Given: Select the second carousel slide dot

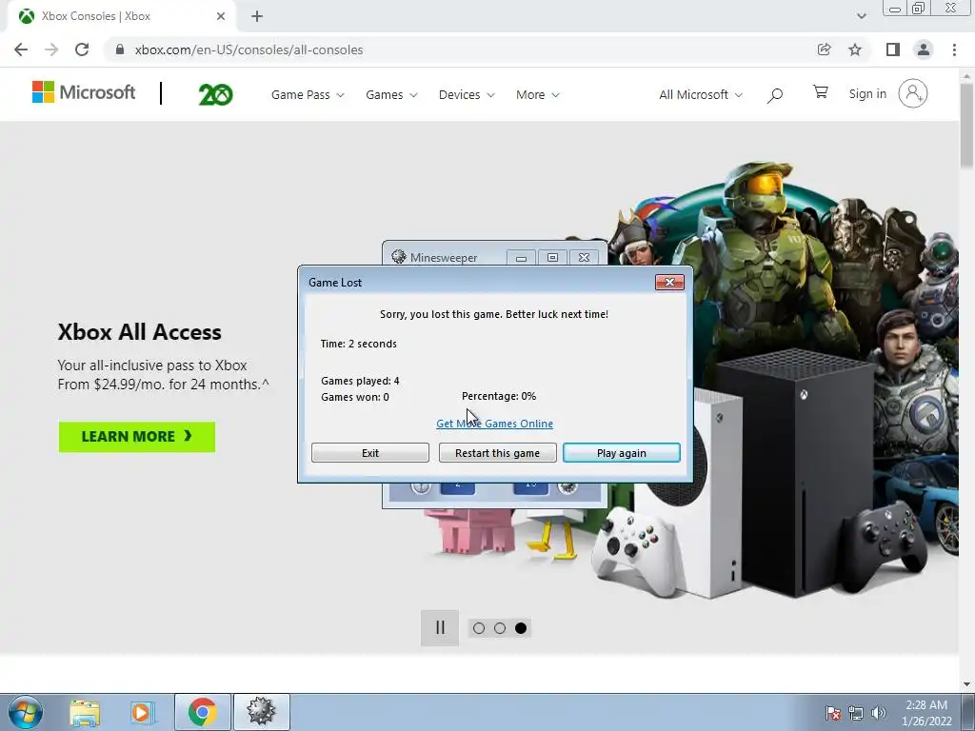Looking at the screenshot, I should point(500,628).
